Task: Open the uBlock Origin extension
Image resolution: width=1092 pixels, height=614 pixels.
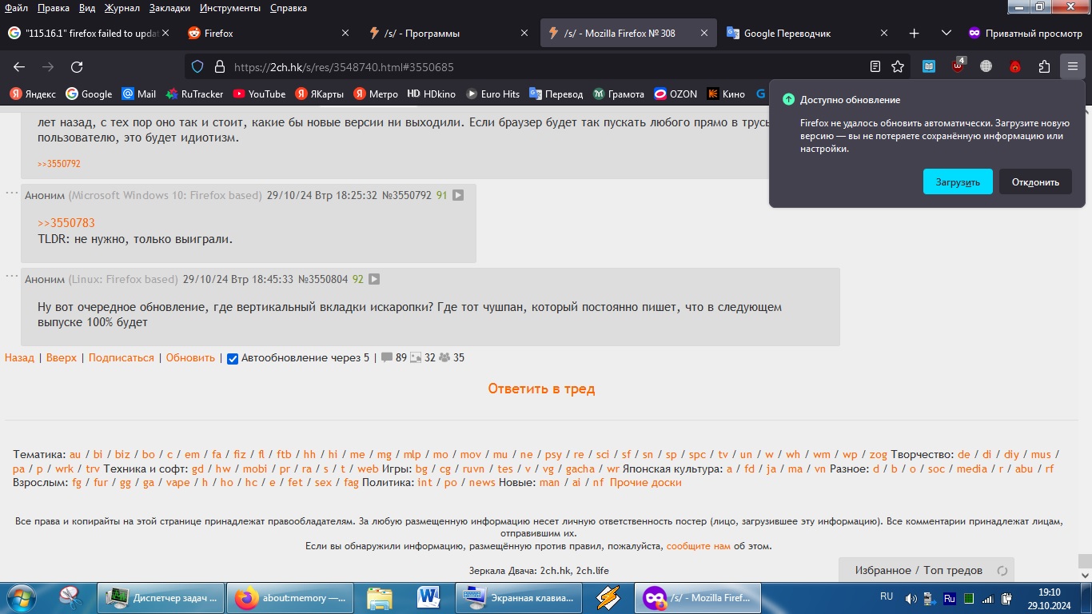Action: [x=958, y=66]
